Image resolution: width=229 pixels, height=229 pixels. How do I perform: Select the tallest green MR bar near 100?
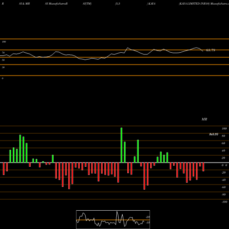(x=121, y=145)
